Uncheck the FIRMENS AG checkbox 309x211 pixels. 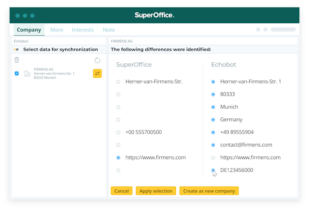coord(17,73)
